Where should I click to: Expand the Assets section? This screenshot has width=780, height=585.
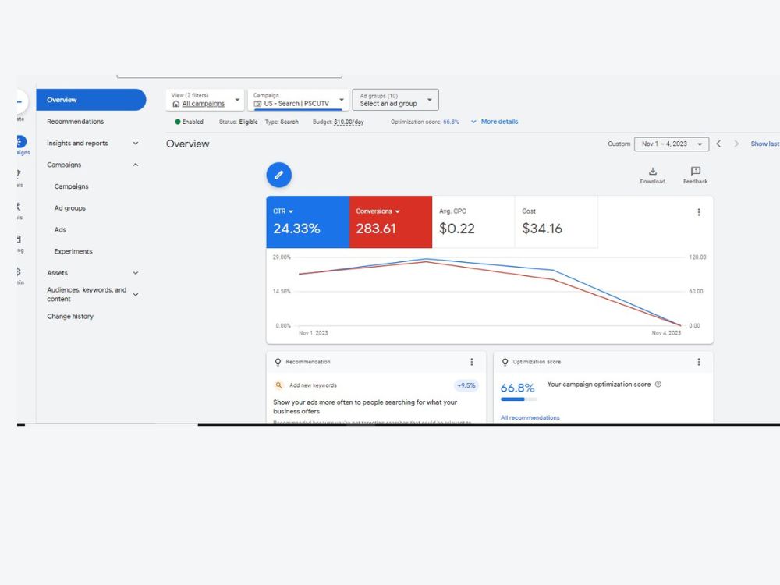coord(135,273)
